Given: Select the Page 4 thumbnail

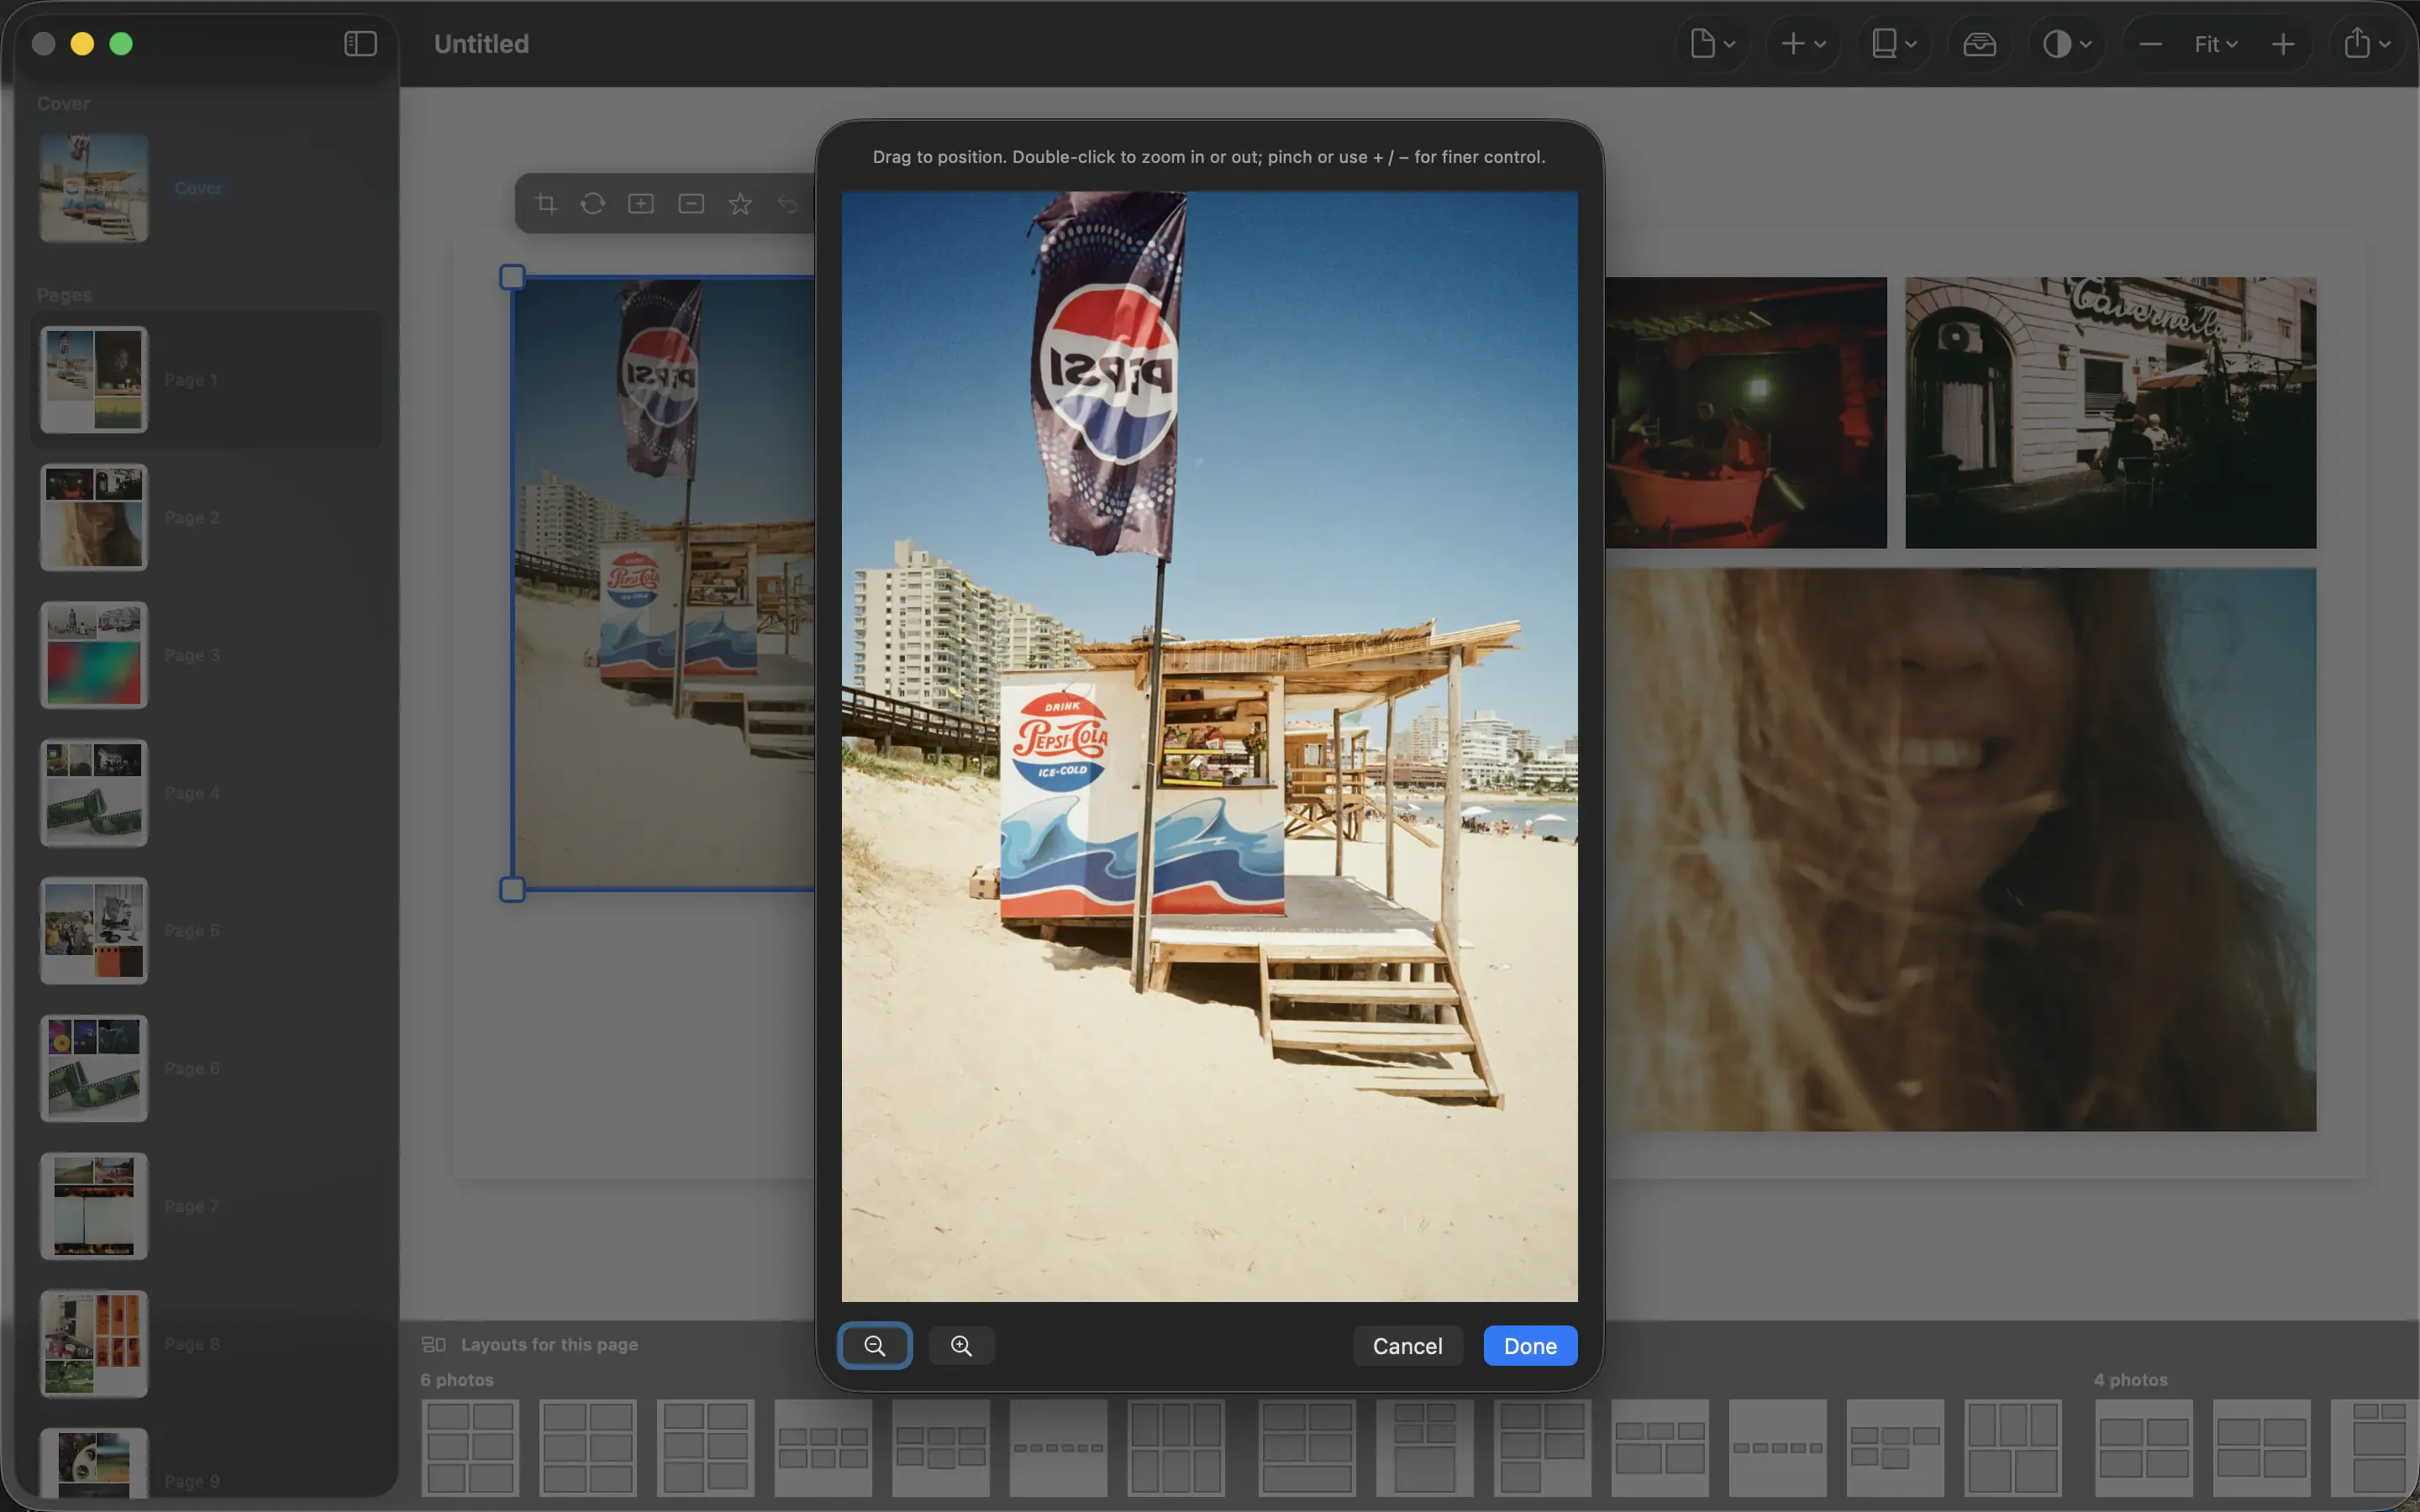Looking at the screenshot, I should 94,793.
